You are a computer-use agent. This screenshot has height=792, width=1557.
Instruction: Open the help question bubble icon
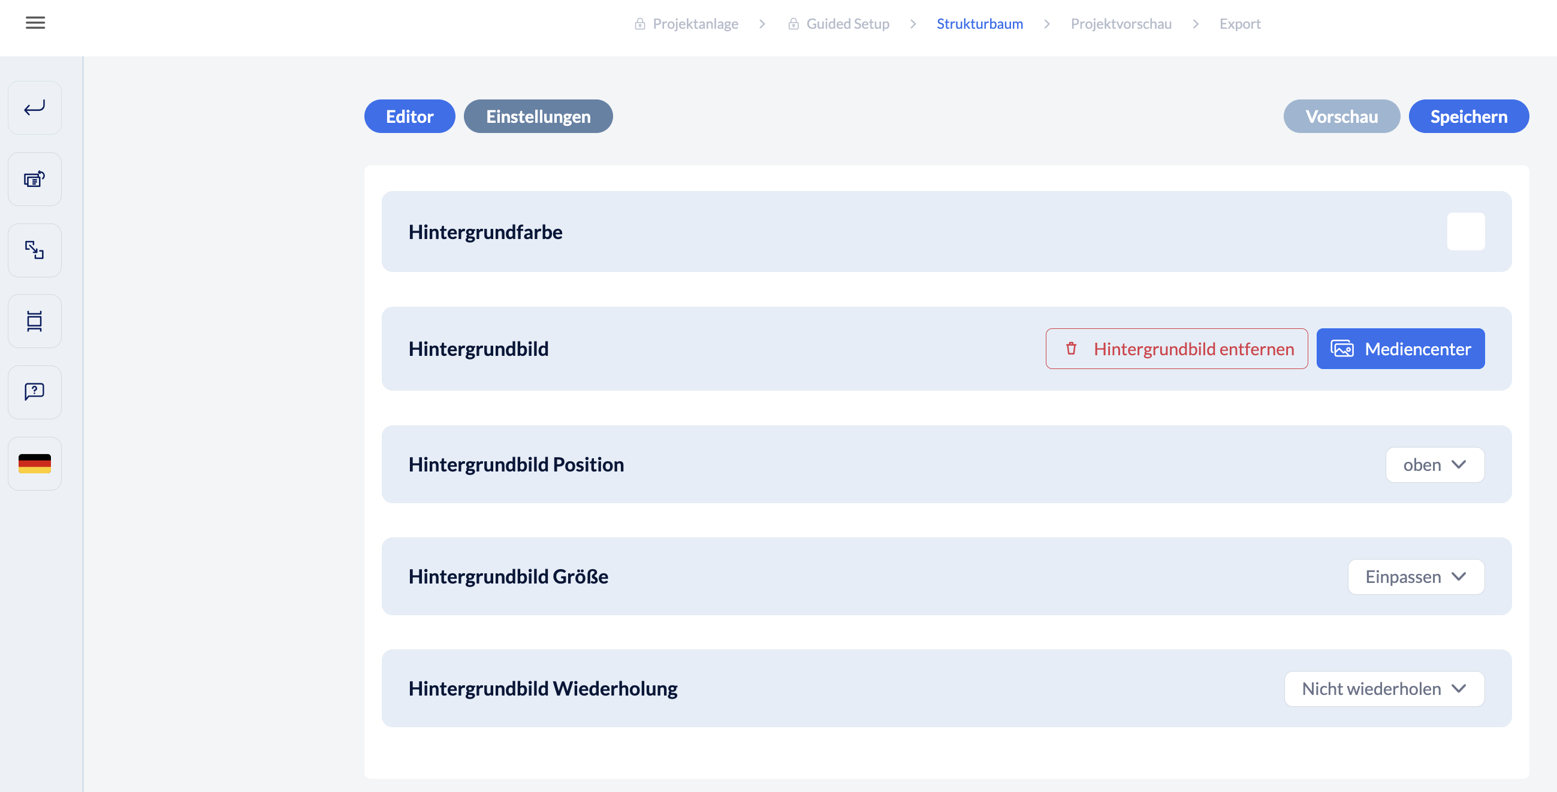tap(34, 392)
